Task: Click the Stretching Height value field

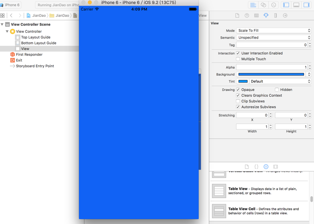Action: click(291, 127)
